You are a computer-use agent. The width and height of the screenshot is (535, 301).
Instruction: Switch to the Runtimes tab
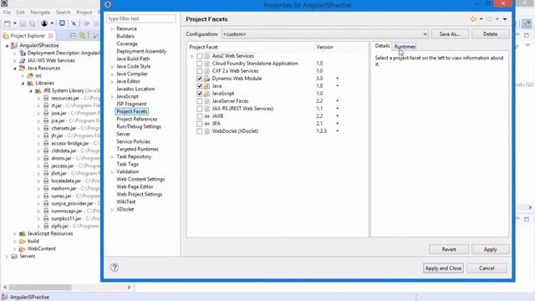405,47
